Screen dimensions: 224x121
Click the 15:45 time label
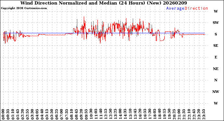tap(135, 114)
